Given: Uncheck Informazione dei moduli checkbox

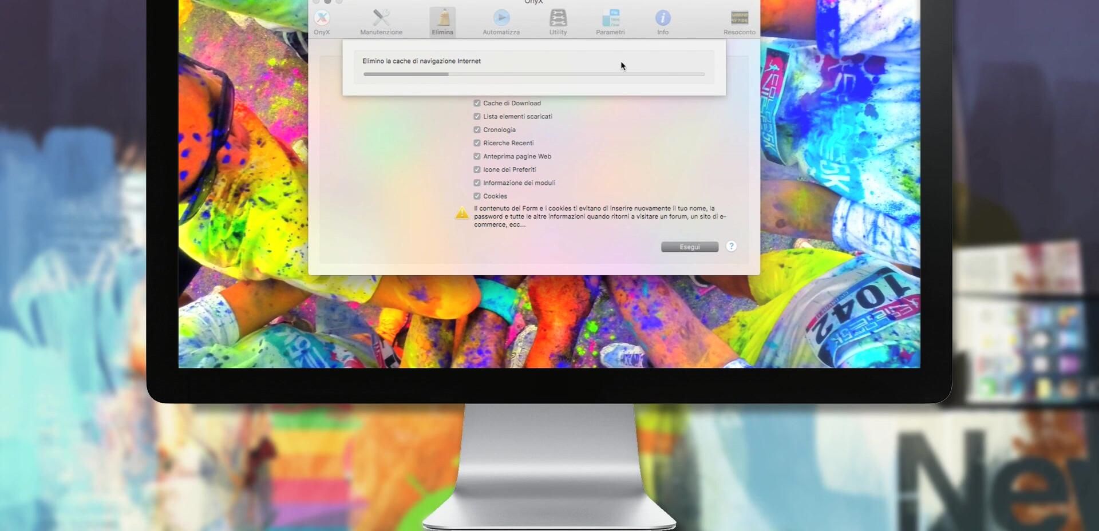Looking at the screenshot, I should pos(477,183).
